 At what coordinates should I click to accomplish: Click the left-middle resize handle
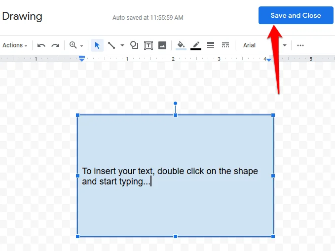[78, 176]
